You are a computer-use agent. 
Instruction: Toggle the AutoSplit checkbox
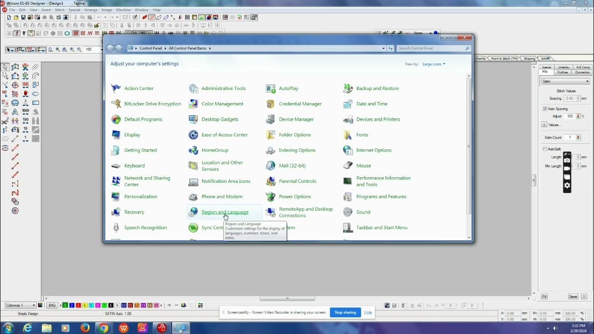click(545, 149)
